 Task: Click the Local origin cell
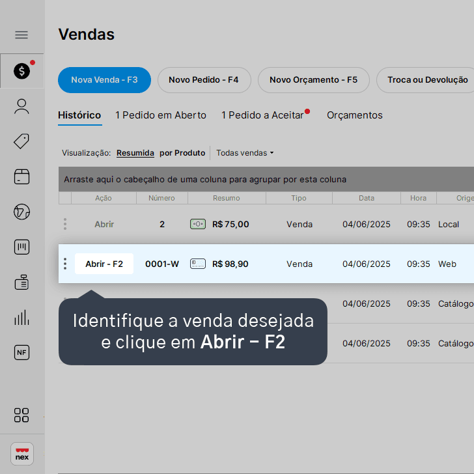(x=449, y=224)
